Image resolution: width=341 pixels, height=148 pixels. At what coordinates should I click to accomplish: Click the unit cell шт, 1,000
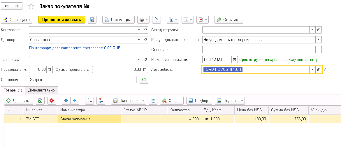[218, 119]
